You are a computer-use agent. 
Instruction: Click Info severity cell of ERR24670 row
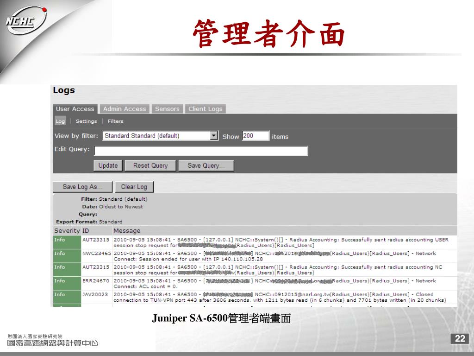click(x=67, y=283)
